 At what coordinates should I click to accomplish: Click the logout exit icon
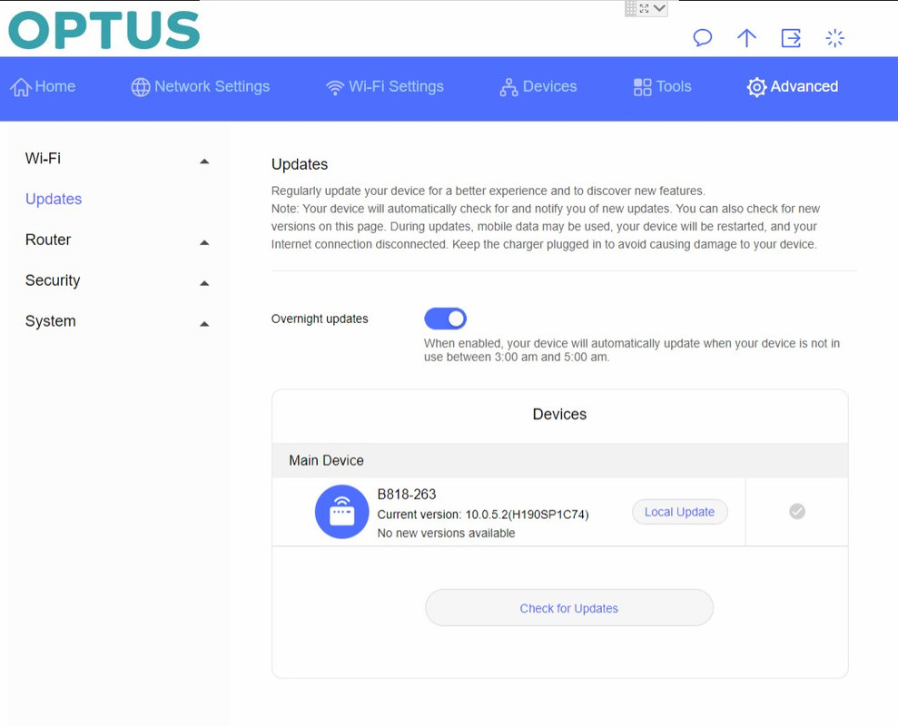(x=791, y=38)
